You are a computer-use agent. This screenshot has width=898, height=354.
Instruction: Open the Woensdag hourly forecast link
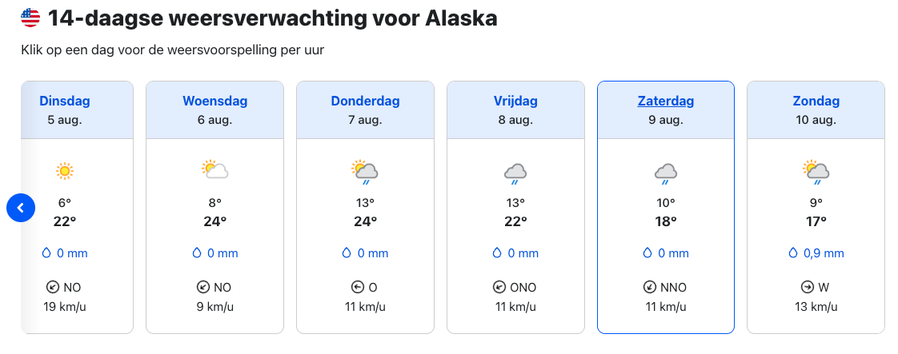point(214,101)
